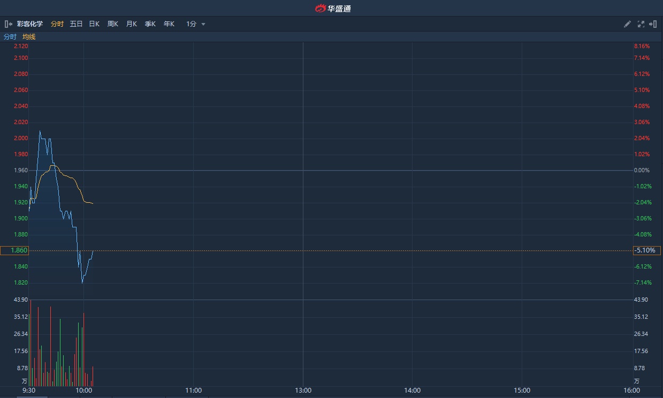Click the -4.08% percentage label
The width and height of the screenshot is (663, 398).
click(643, 234)
